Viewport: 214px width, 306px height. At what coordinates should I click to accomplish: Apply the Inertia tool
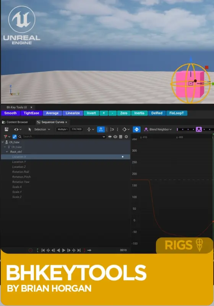(139, 113)
